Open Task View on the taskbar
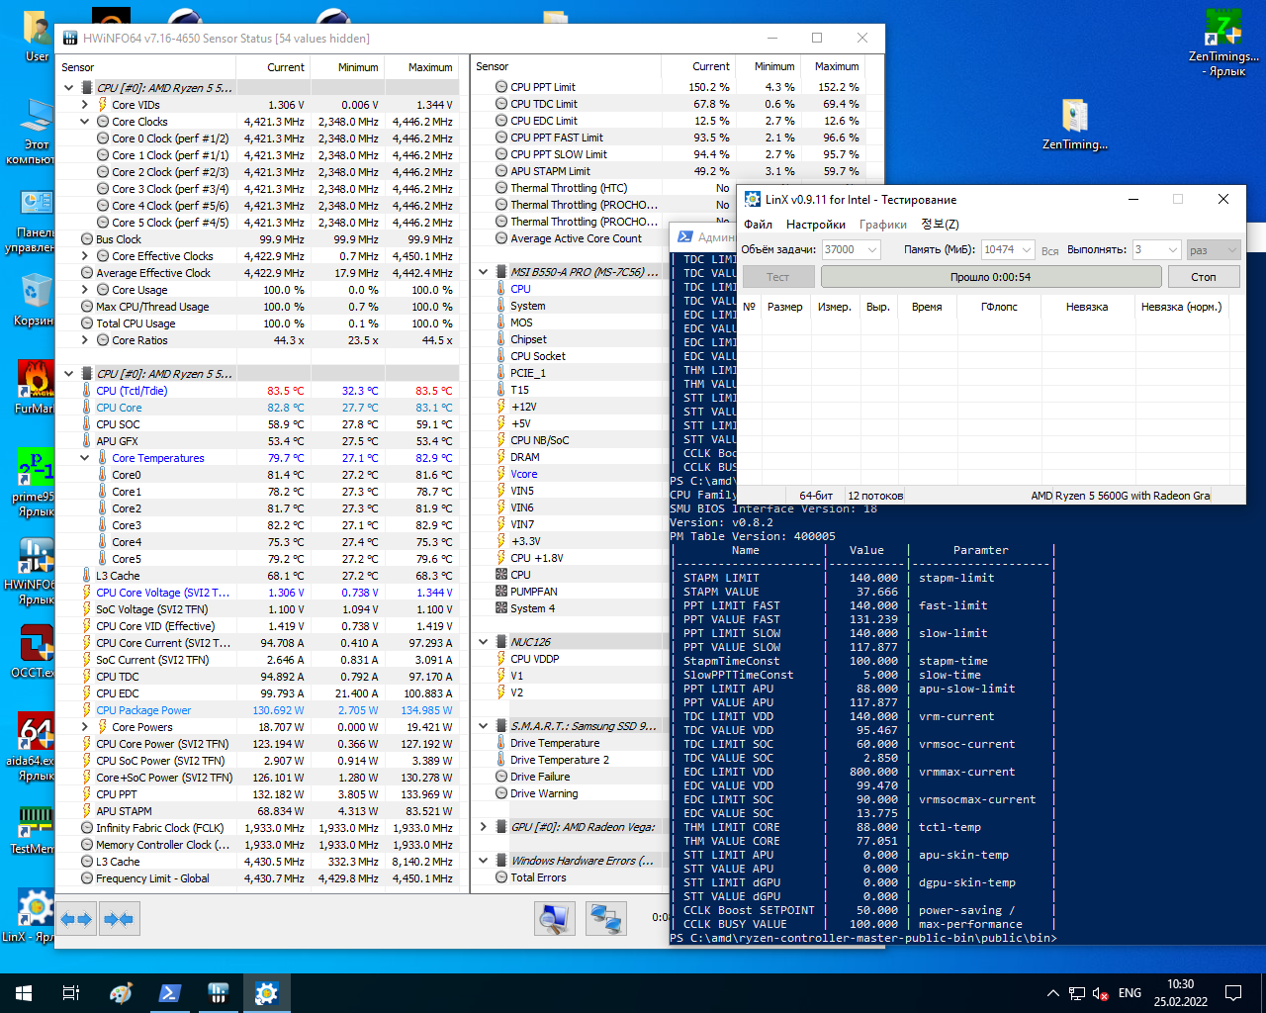This screenshot has height=1013, width=1266. click(x=71, y=993)
